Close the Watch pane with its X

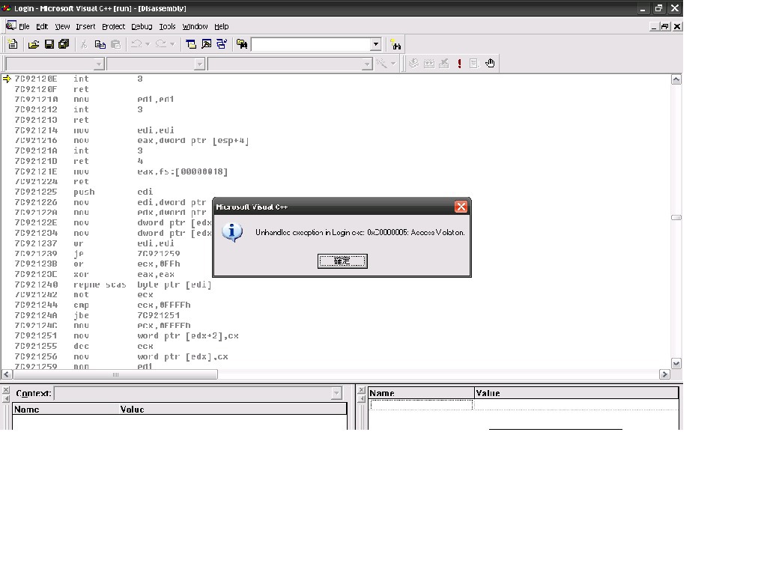click(x=362, y=390)
